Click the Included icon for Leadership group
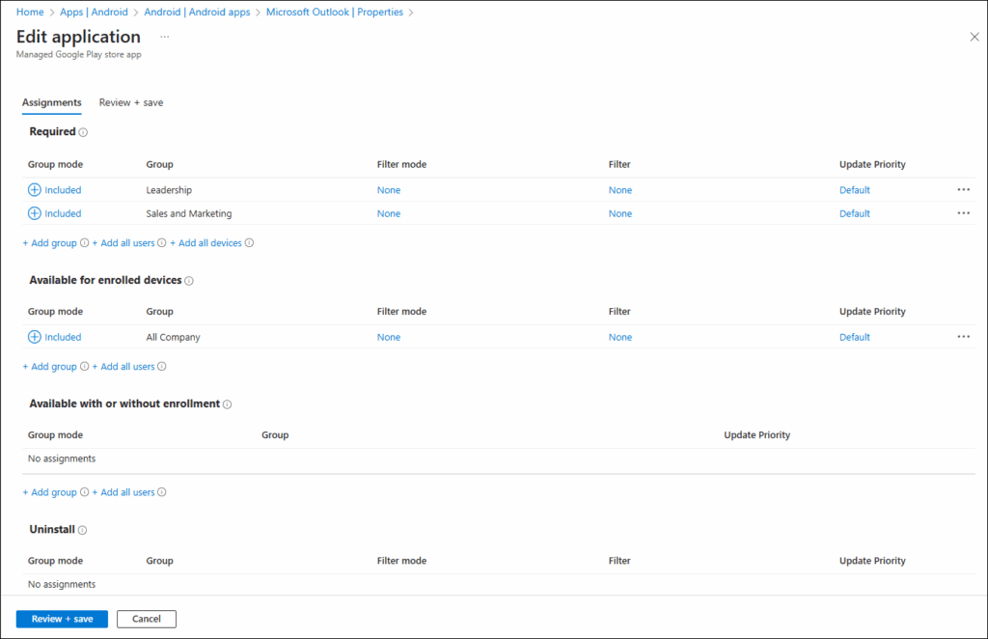The width and height of the screenshot is (988, 639). tap(36, 190)
